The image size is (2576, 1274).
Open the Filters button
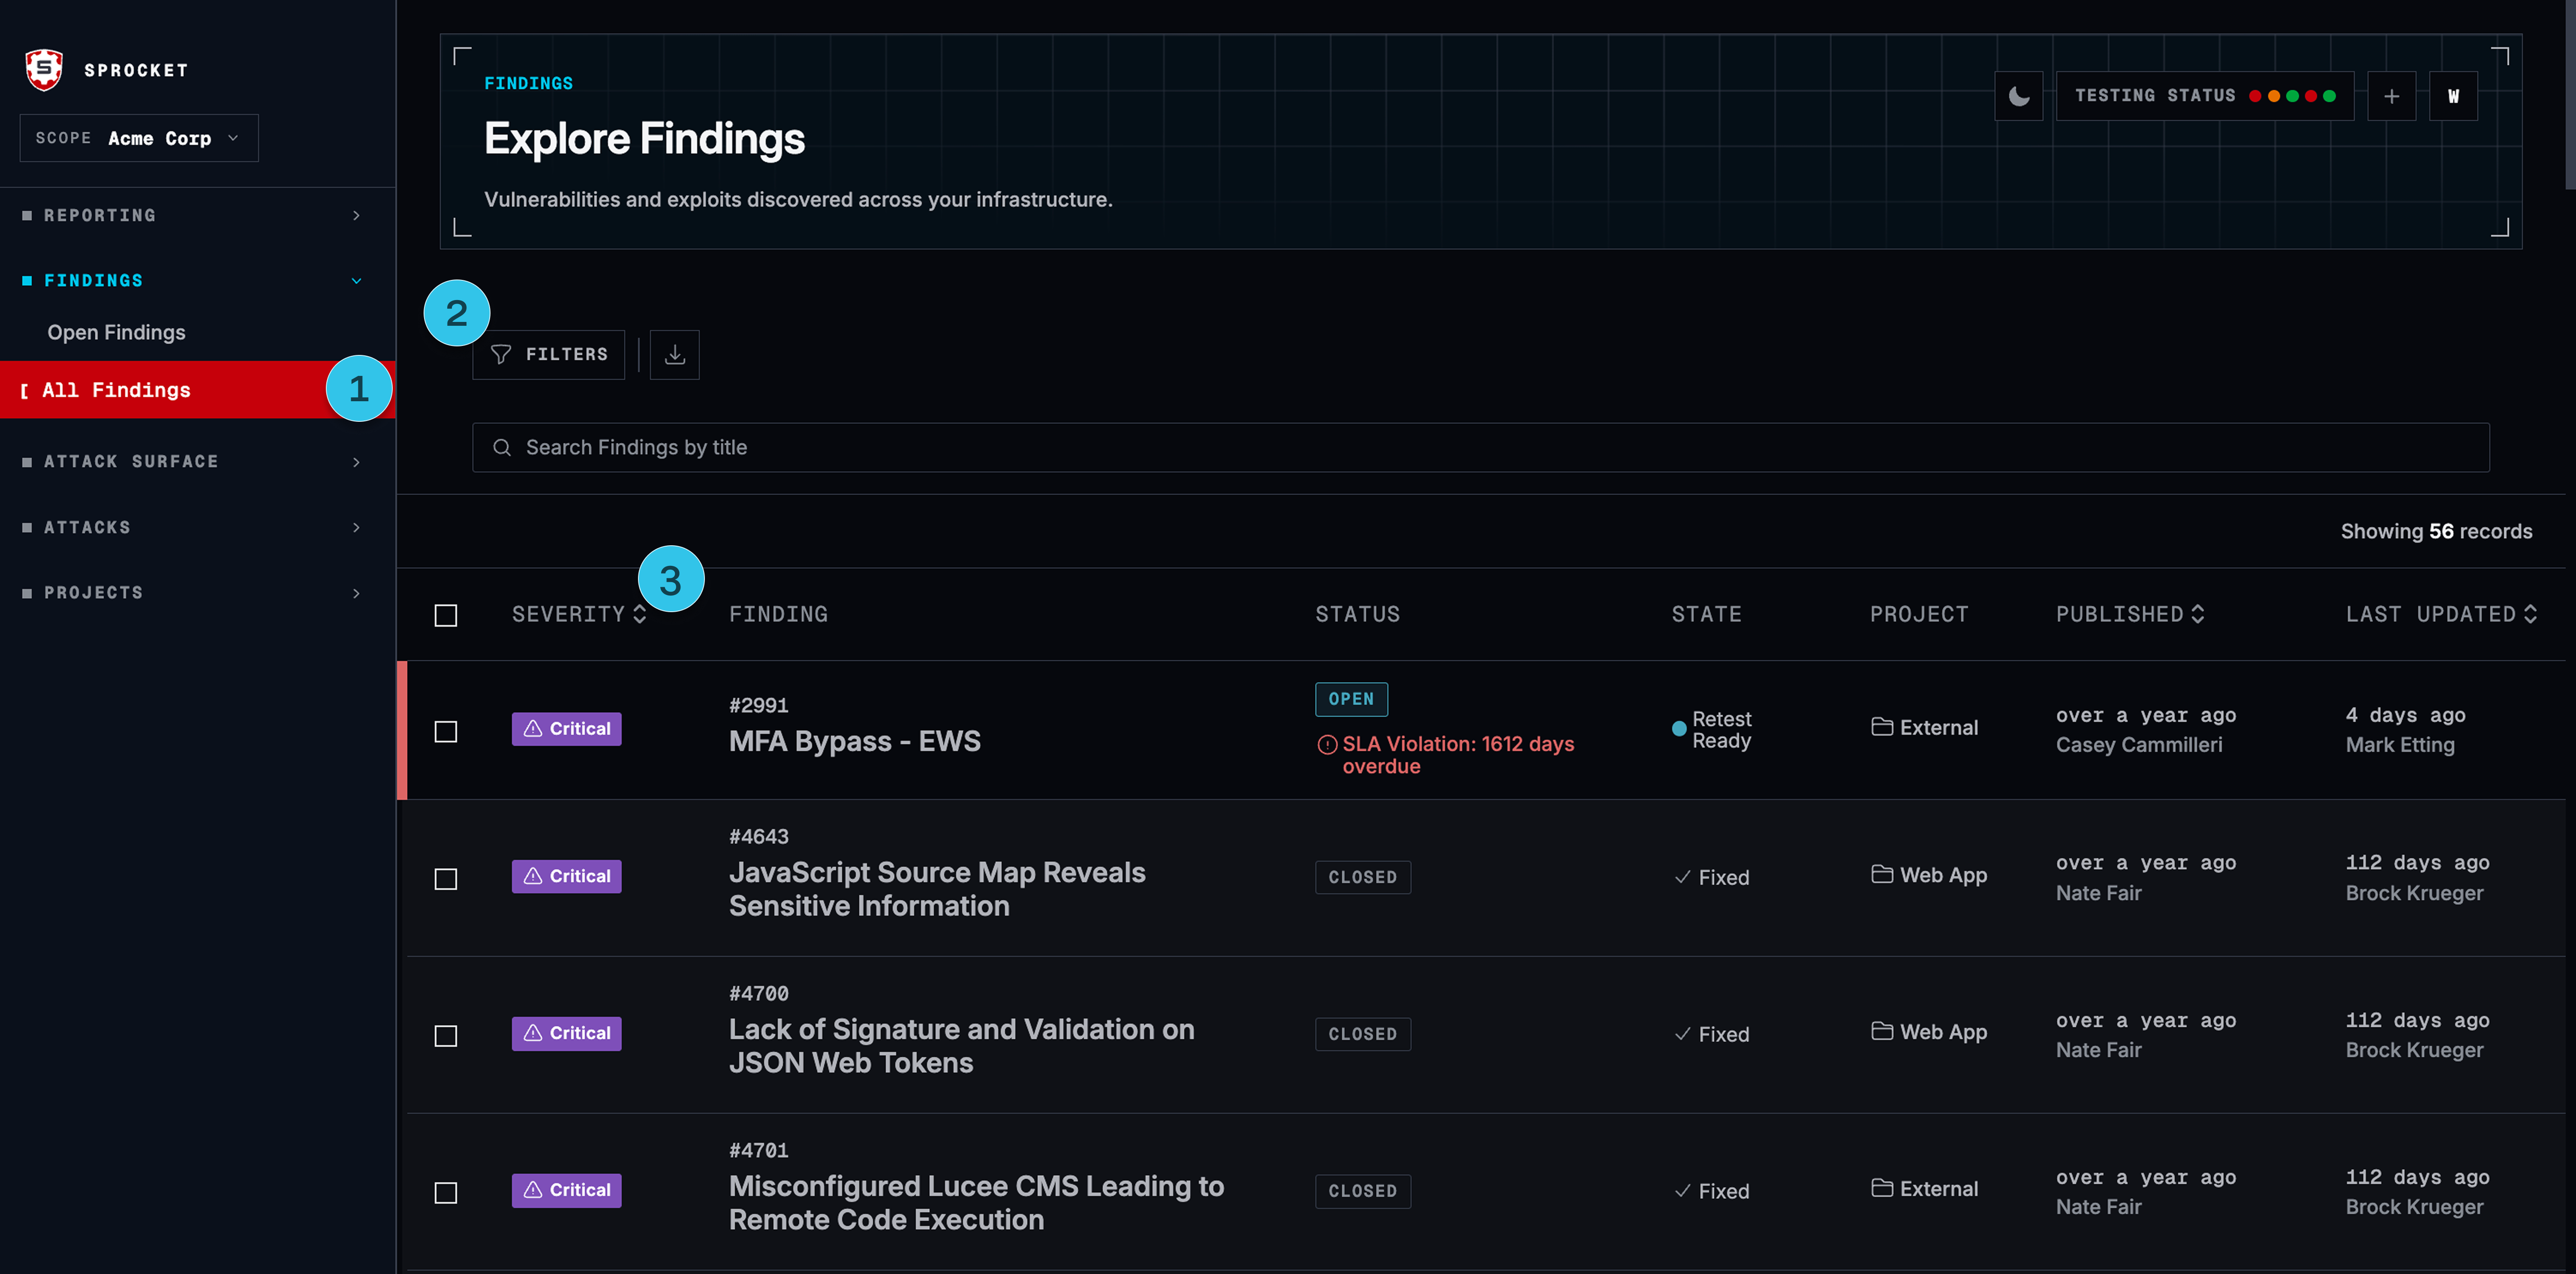(x=549, y=355)
